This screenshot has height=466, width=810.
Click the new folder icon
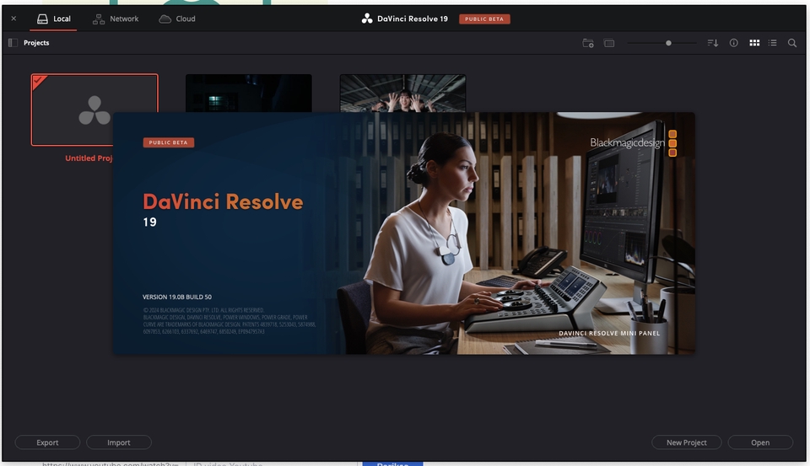588,43
